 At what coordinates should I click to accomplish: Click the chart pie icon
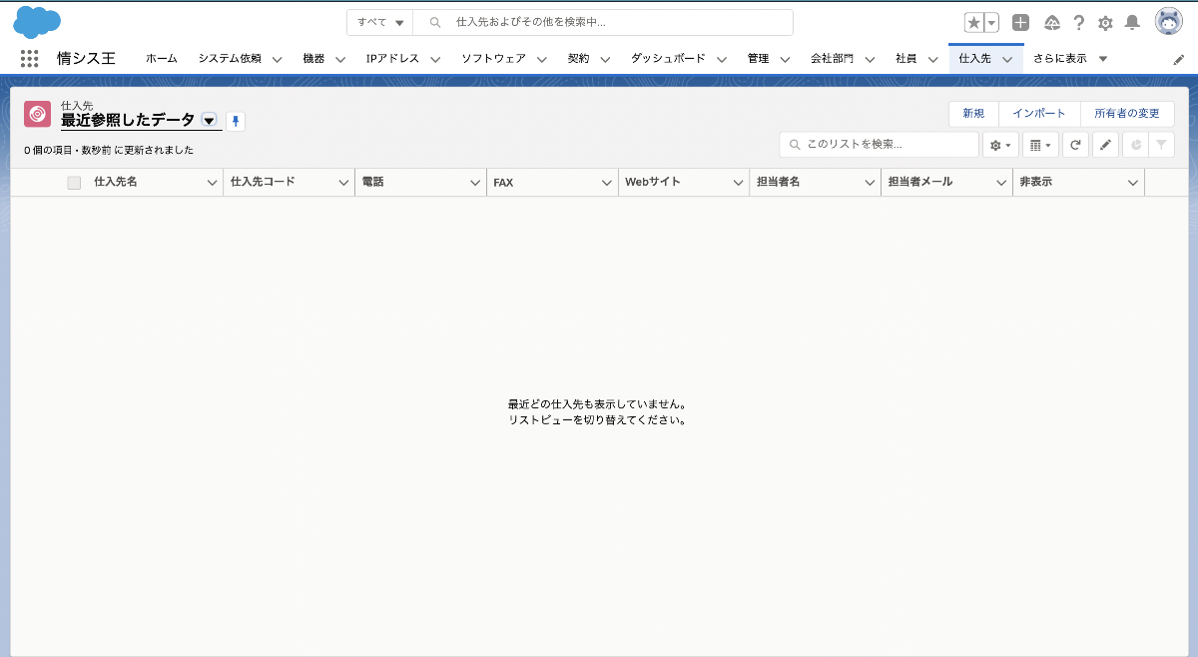click(1135, 145)
